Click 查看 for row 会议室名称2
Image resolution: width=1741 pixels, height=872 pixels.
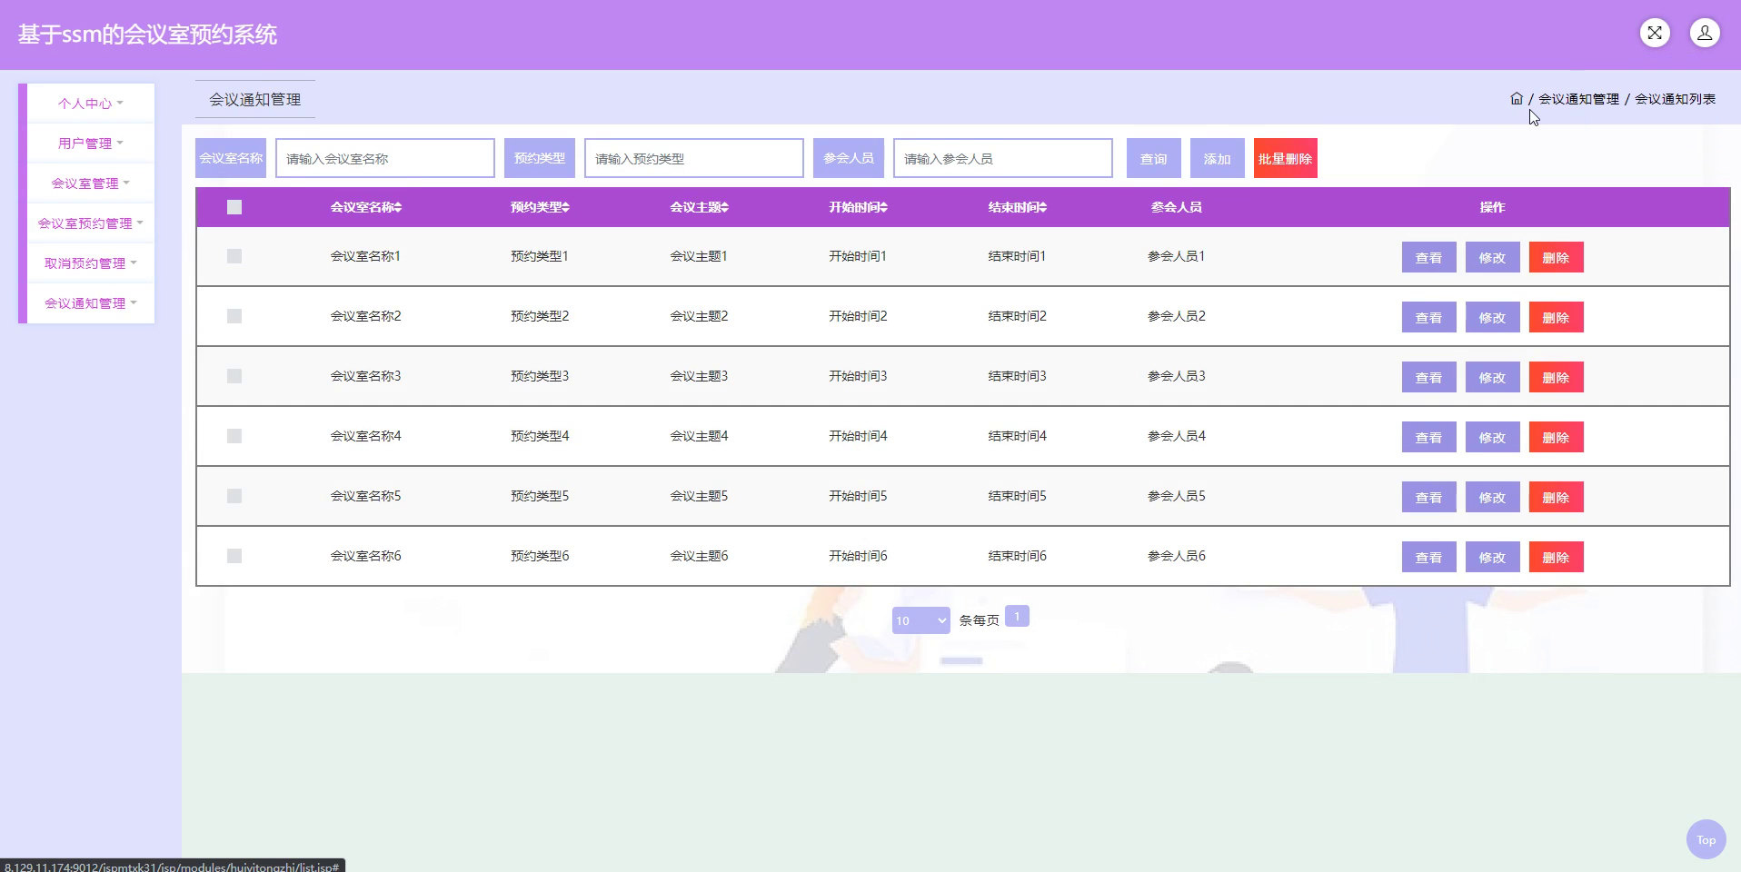point(1429,317)
